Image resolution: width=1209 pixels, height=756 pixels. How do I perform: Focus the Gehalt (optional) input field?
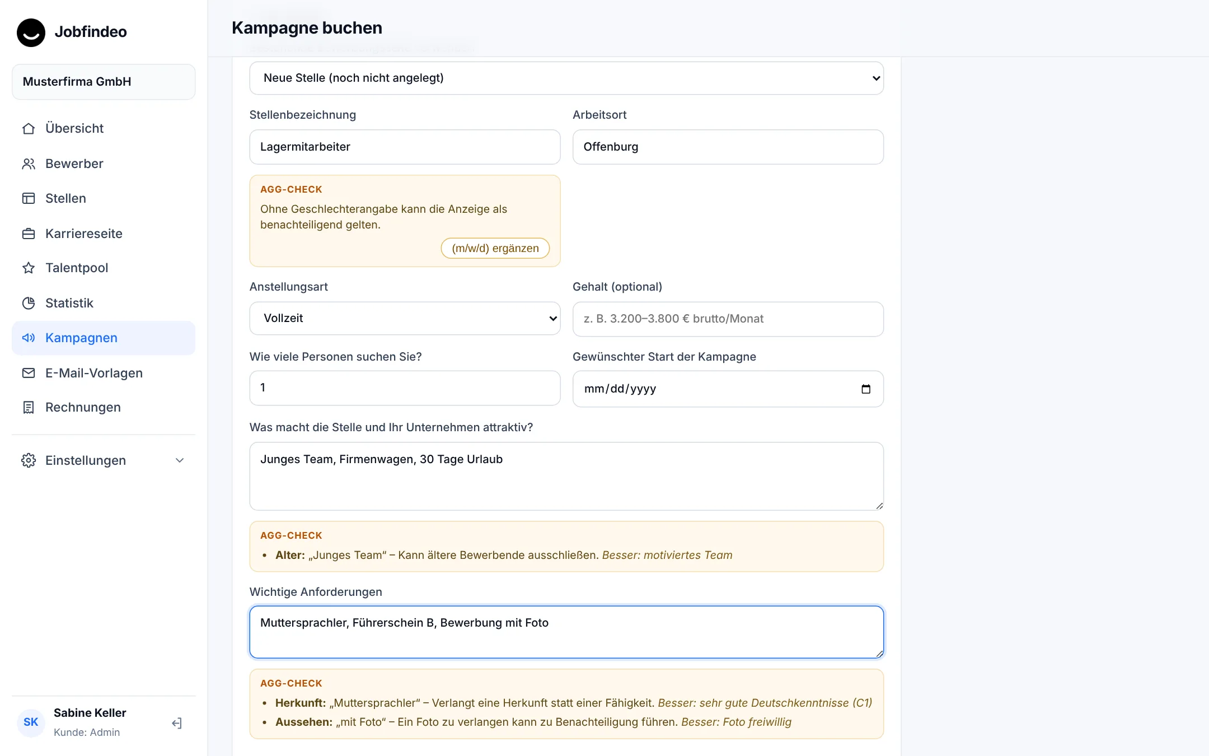pyautogui.click(x=728, y=319)
